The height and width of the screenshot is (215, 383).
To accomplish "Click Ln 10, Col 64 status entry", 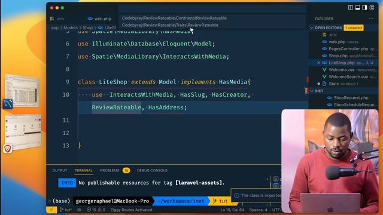I will pyautogui.click(x=232, y=210).
